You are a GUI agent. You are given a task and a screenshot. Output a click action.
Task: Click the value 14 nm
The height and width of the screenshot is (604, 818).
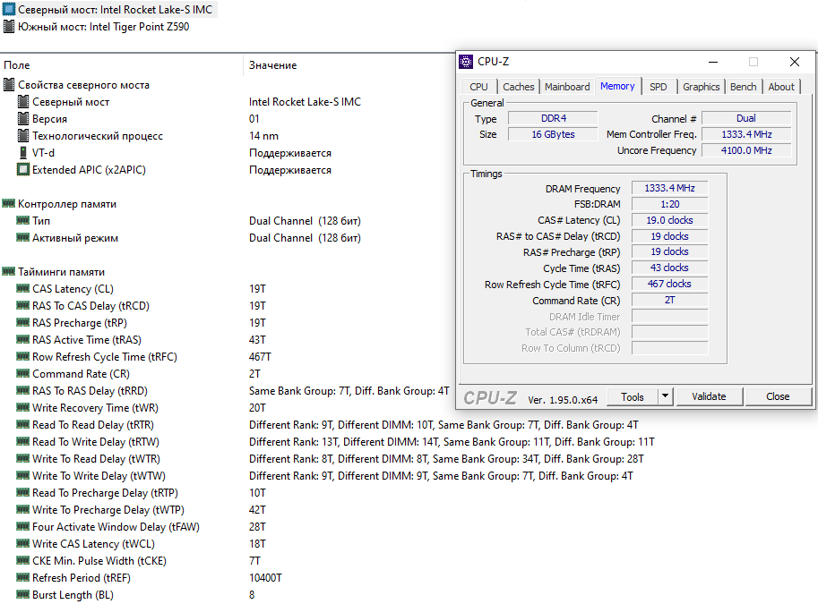click(x=263, y=135)
